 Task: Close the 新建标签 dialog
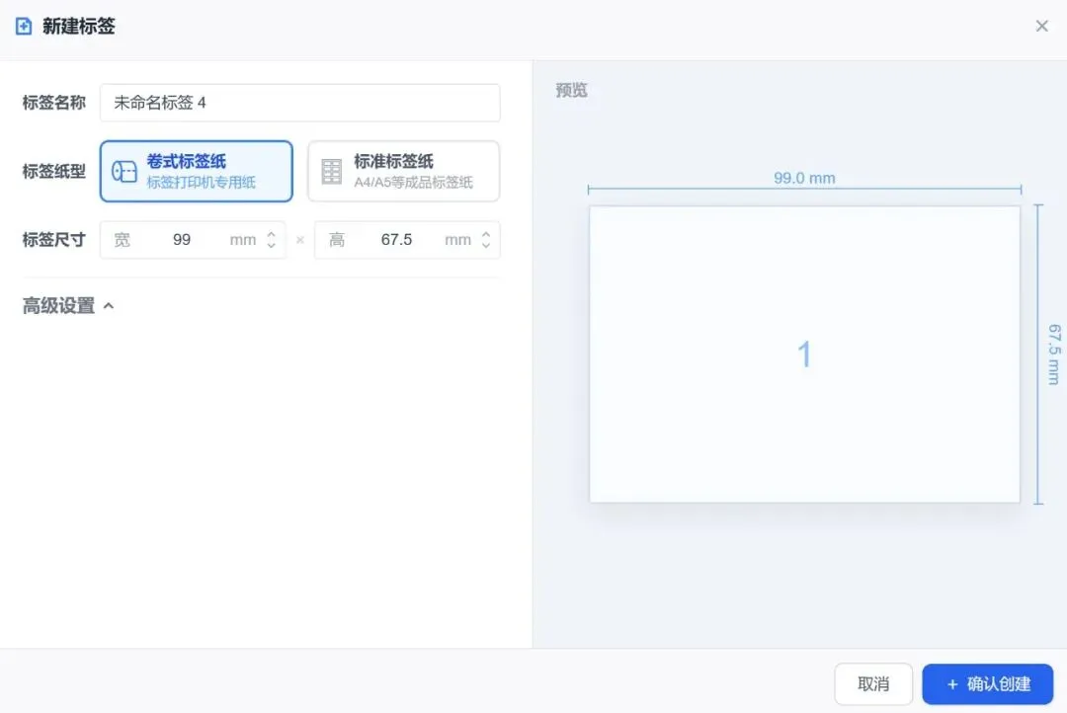click(x=1042, y=26)
